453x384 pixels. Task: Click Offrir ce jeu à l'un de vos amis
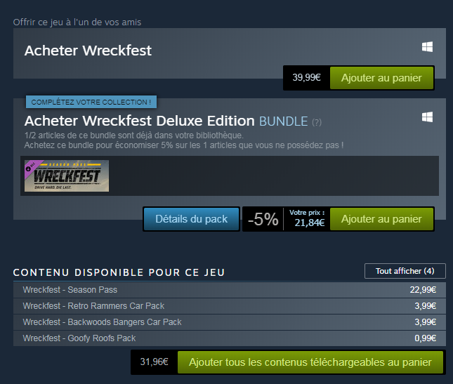click(77, 22)
